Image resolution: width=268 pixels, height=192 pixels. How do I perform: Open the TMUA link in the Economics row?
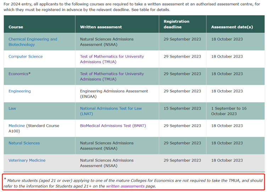coord(112,77)
